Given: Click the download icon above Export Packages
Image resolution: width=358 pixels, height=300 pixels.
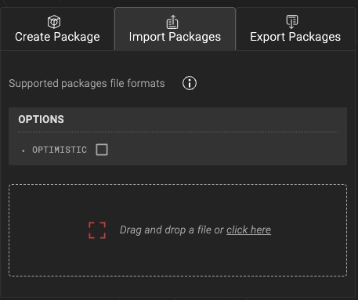Looking at the screenshot, I should click(x=292, y=21).
